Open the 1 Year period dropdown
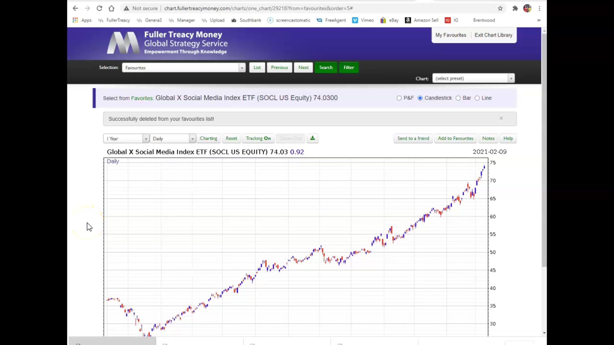The image size is (614, 345). pyautogui.click(x=126, y=139)
